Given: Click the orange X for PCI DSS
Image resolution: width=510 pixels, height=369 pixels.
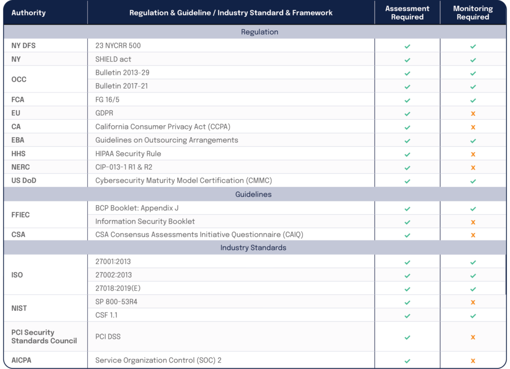Looking at the screenshot, I should pos(473,337).
